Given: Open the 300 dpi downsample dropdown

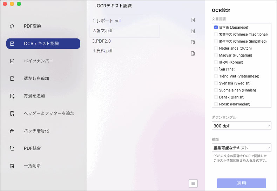Looking at the screenshot, I should pyautogui.click(x=242, y=126).
